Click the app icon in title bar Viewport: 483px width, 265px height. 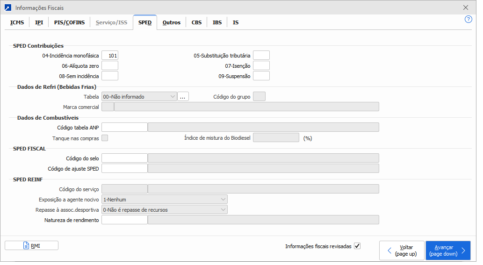(7, 7)
